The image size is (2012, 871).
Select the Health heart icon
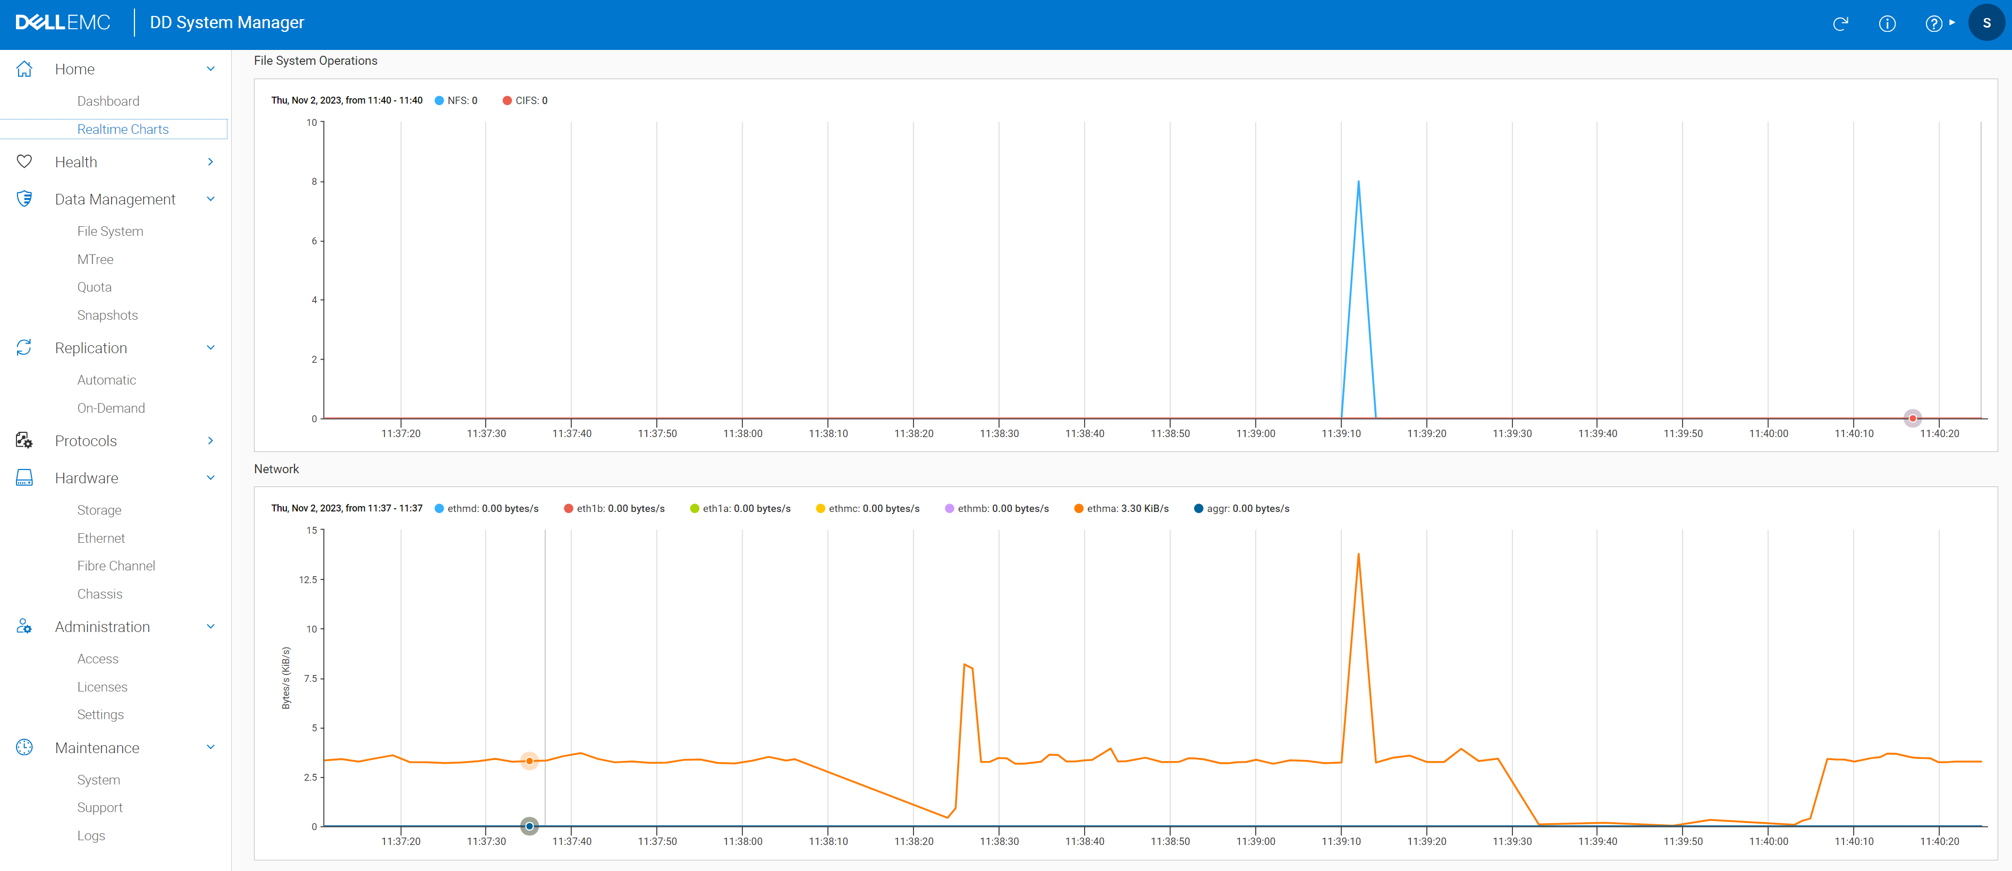coord(24,161)
